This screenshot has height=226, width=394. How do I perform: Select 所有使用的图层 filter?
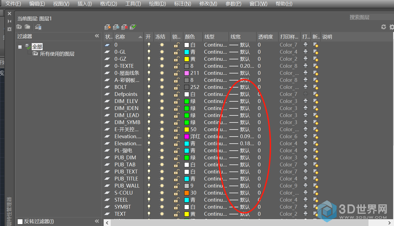pyautogui.click(x=57, y=54)
